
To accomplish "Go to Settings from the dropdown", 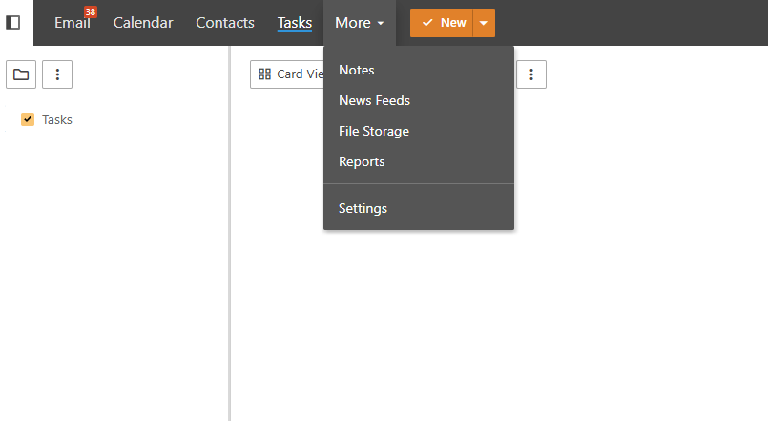I will point(363,208).
